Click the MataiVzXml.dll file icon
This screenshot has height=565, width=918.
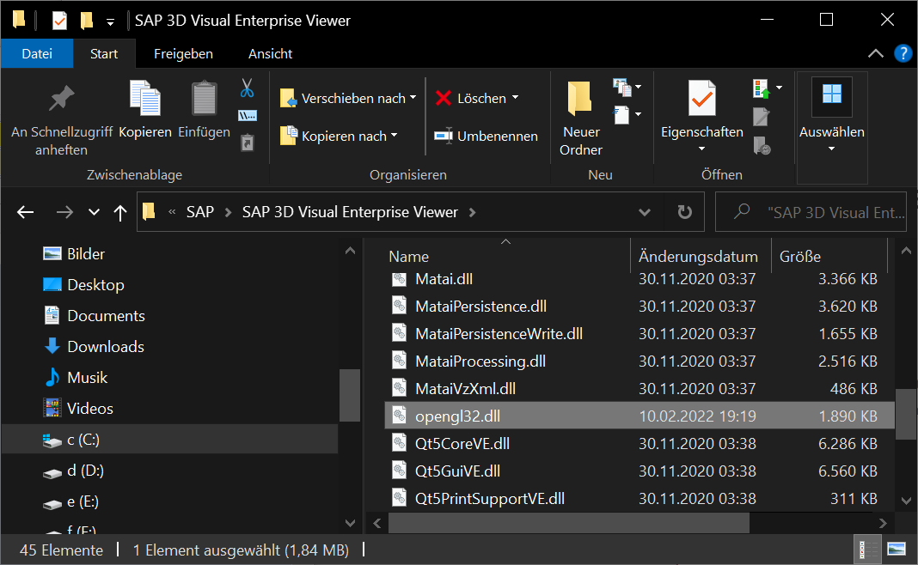point(400,388)
